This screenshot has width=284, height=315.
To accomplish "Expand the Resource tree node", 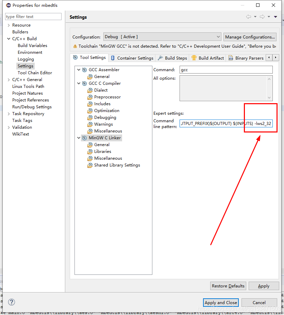I will [x=9, y=25].
